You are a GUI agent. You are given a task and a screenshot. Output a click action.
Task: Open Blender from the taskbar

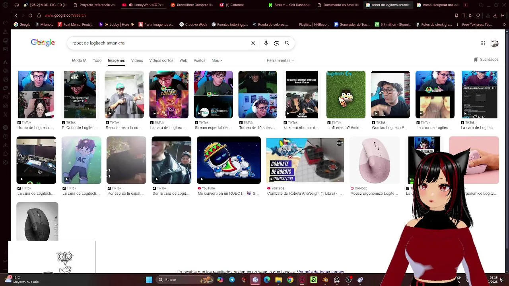pyautogui.click(x=325, y=280)
